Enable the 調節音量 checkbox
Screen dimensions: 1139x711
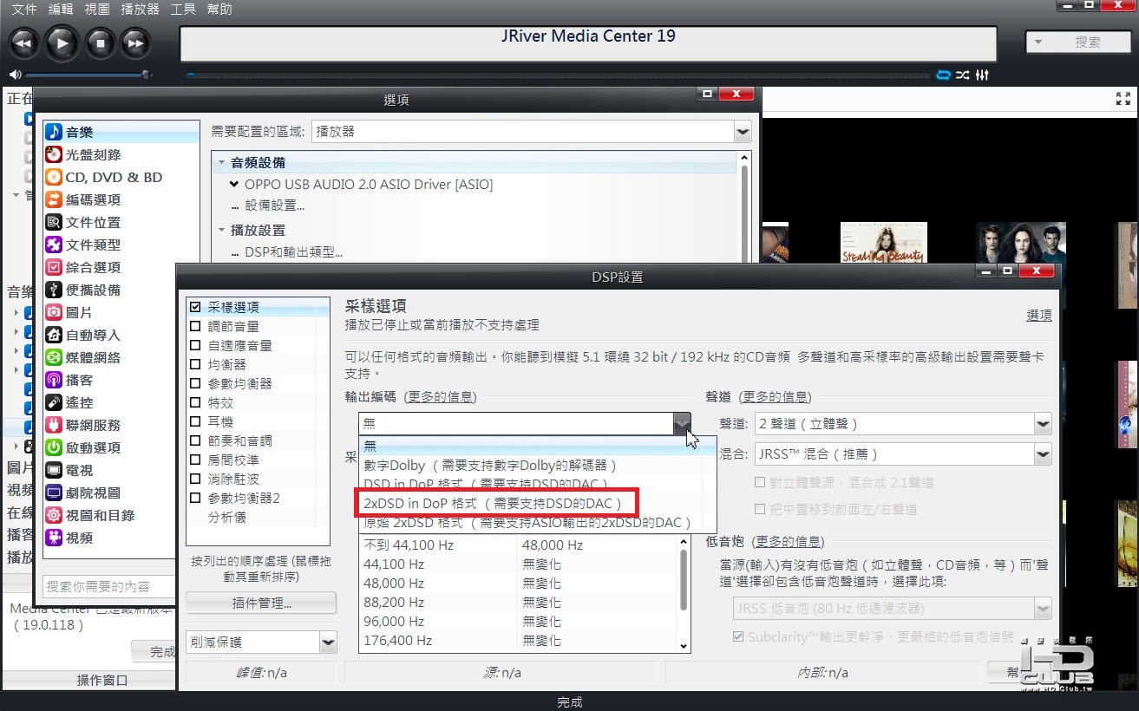coord(195,326)
